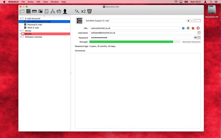Open Notification Center from menu bar
Screen dimensions: 221x138
[x=216, y=2]
